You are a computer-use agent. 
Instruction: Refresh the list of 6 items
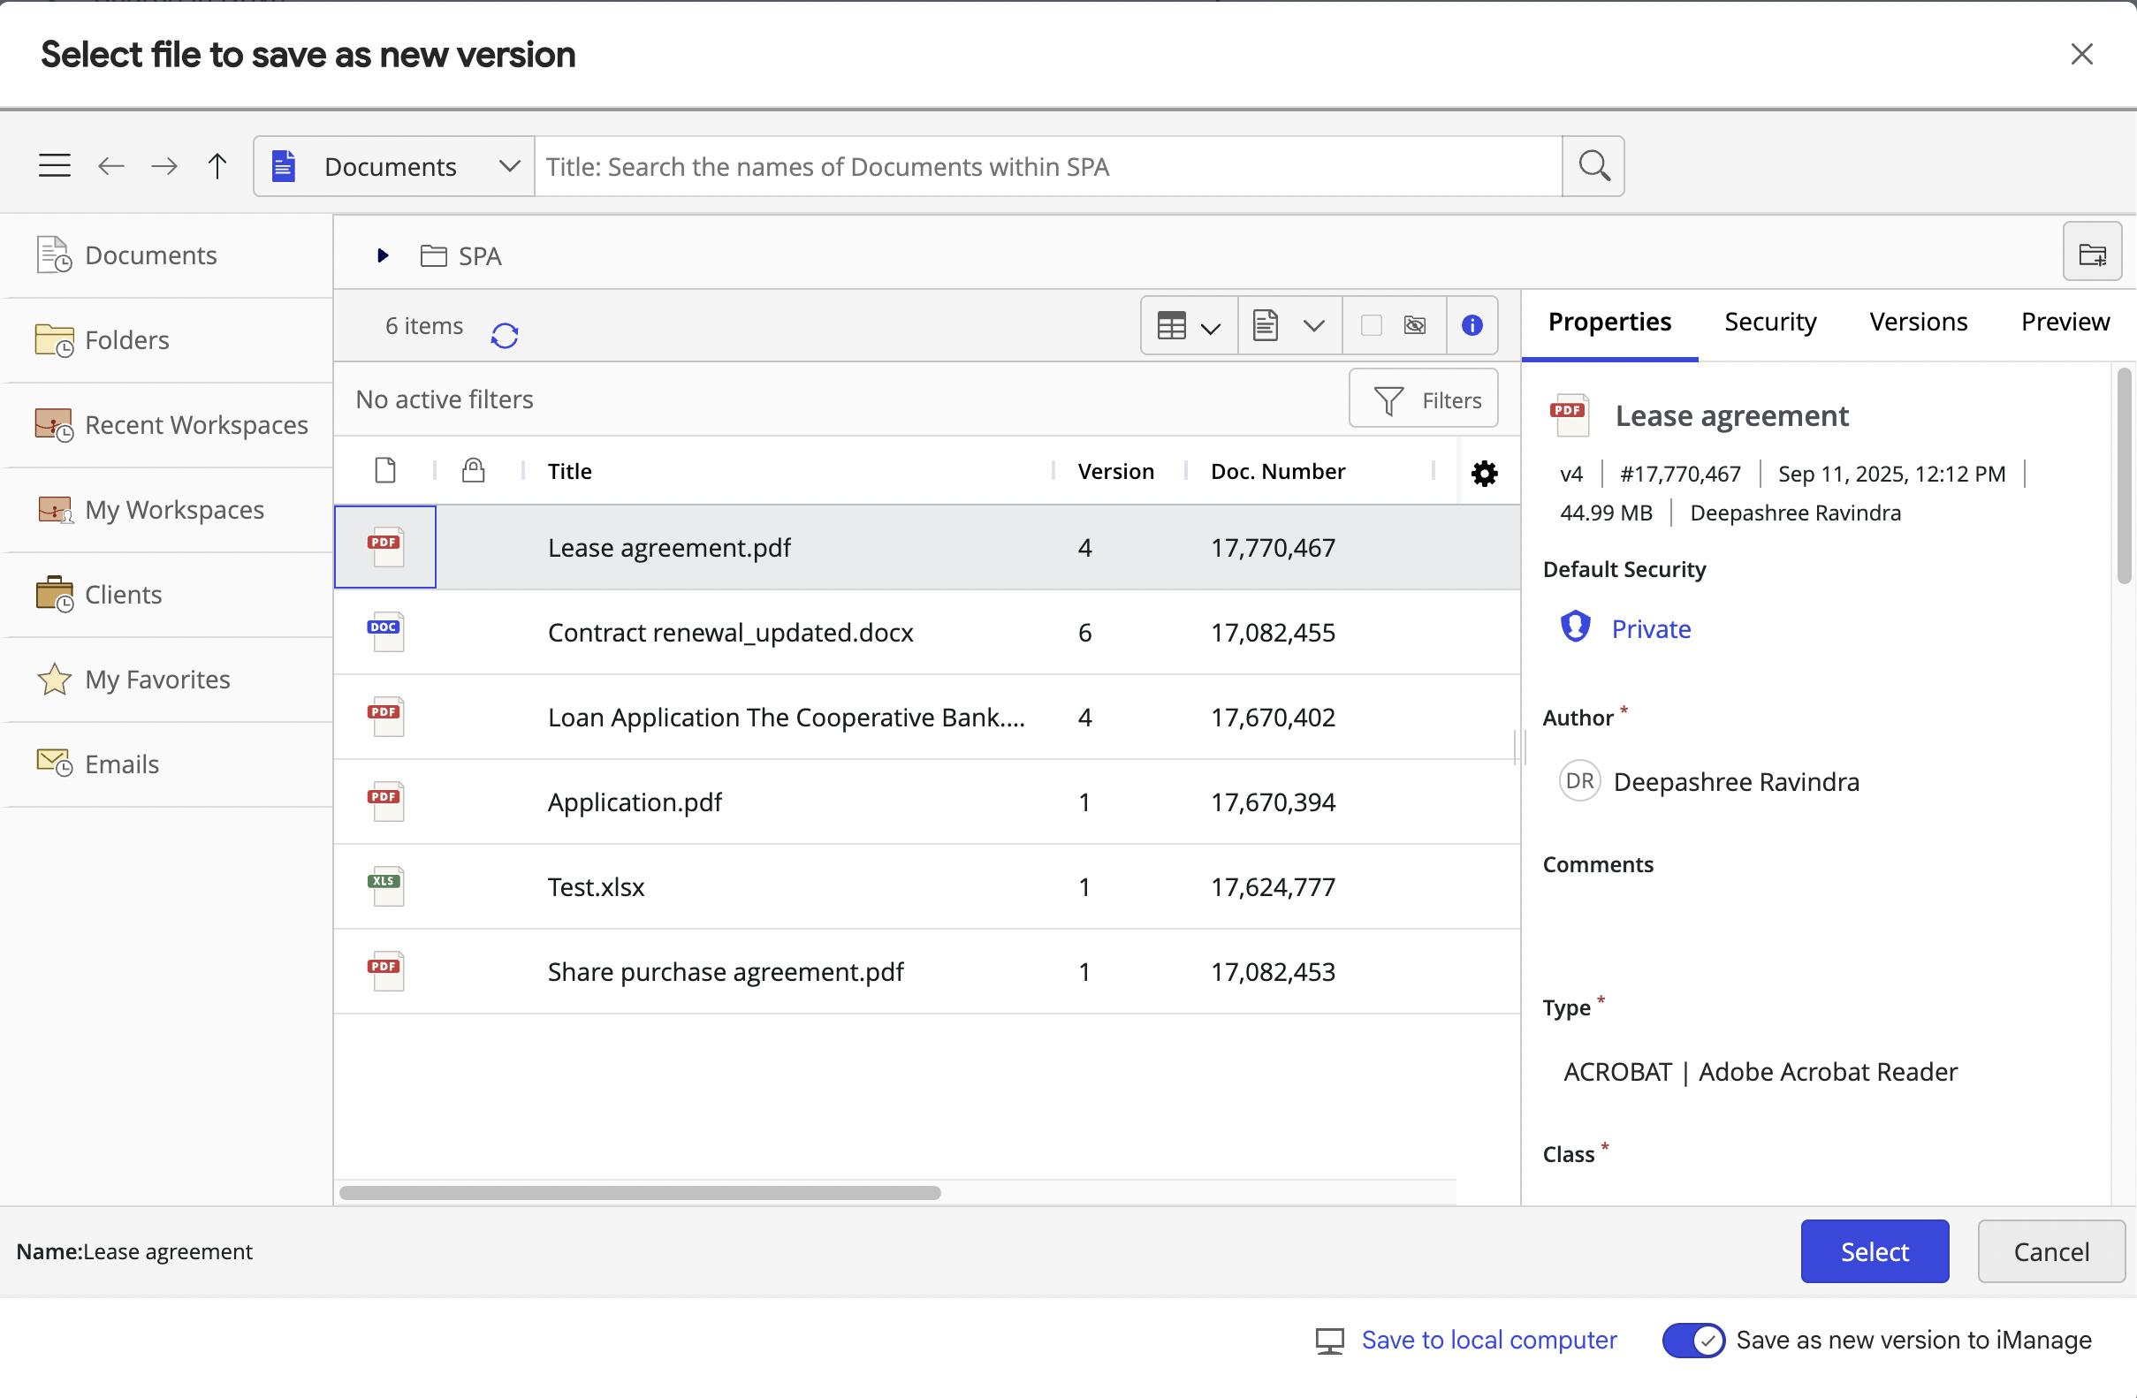pos(505,334)
